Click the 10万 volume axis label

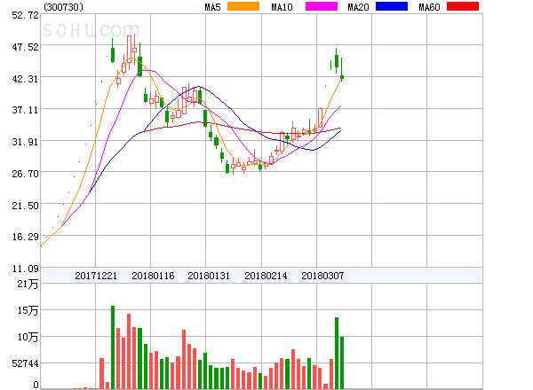(28, 337)
